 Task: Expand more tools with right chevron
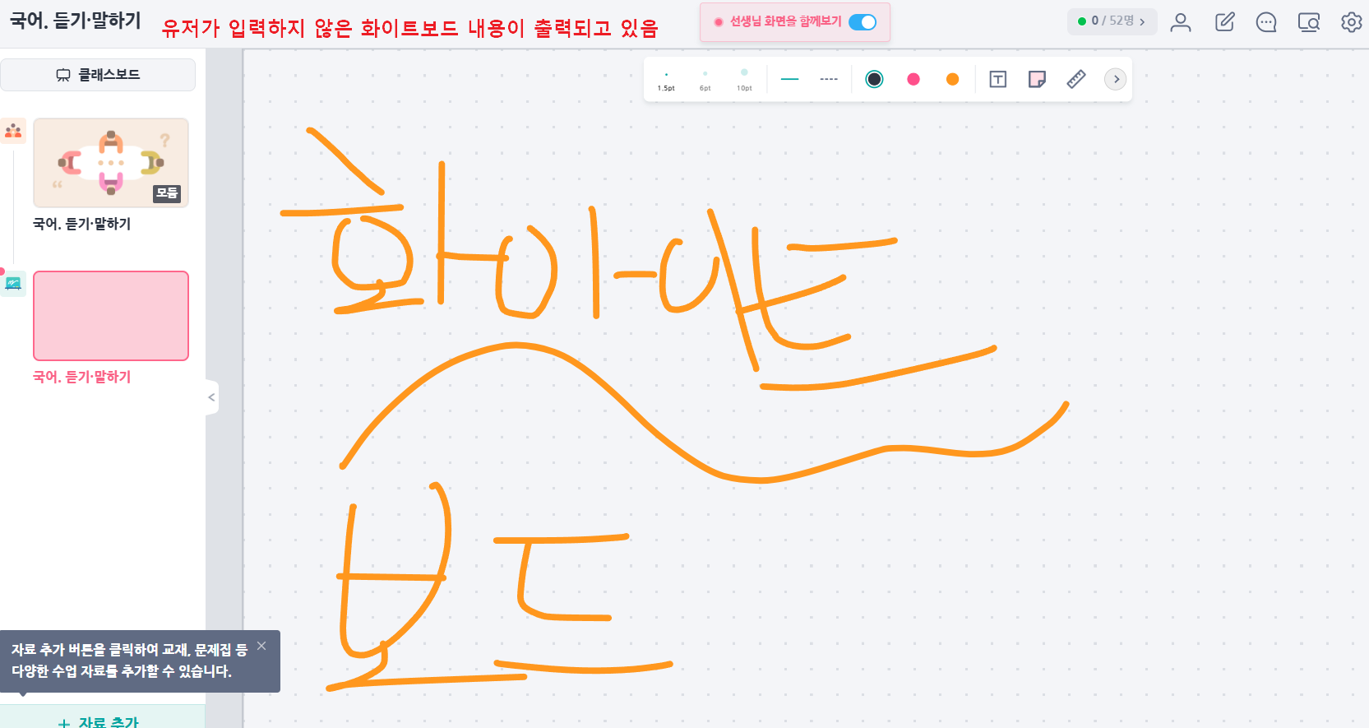click(x=1116, y=79)
